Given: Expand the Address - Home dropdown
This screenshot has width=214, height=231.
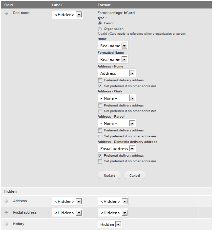Looking at the screenshot, I should 117,73.
